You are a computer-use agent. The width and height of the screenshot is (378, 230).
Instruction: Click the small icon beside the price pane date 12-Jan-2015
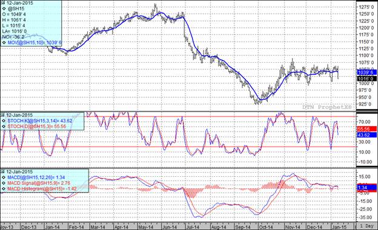click(3, 3)
